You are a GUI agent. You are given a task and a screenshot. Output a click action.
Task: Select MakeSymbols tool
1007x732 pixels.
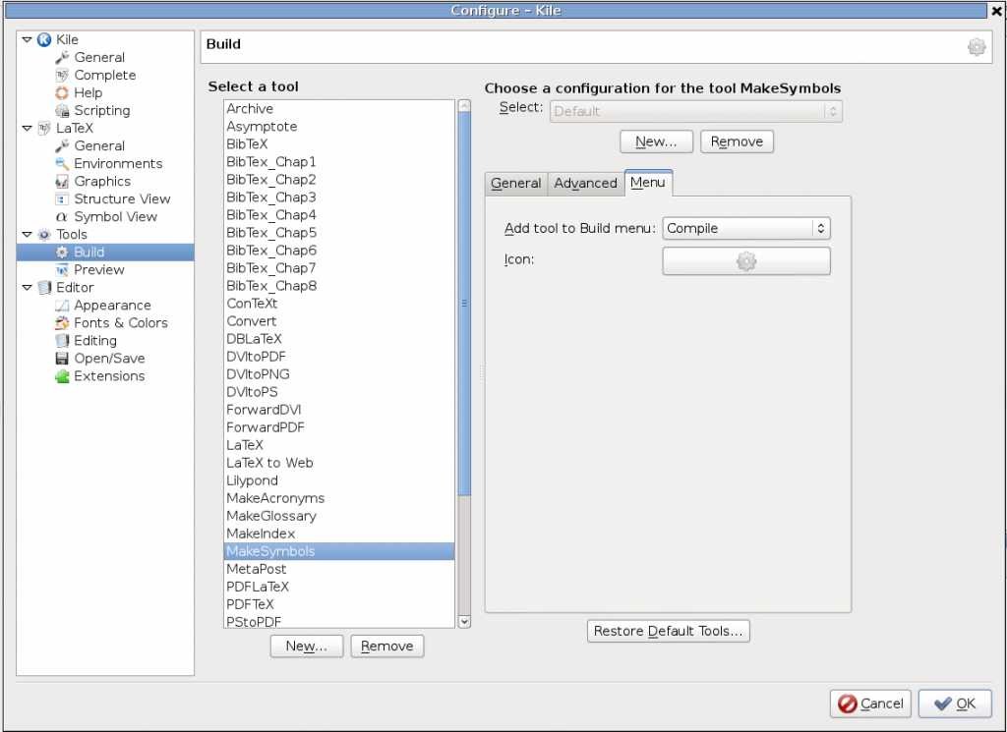tap(339, 552)
